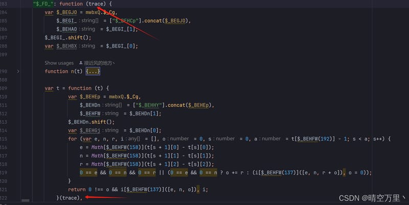Click the string[] type hint after $_BEGI_
Viewport: 409px width, 205px height.
pyautogui.click(x=90, y=20)
